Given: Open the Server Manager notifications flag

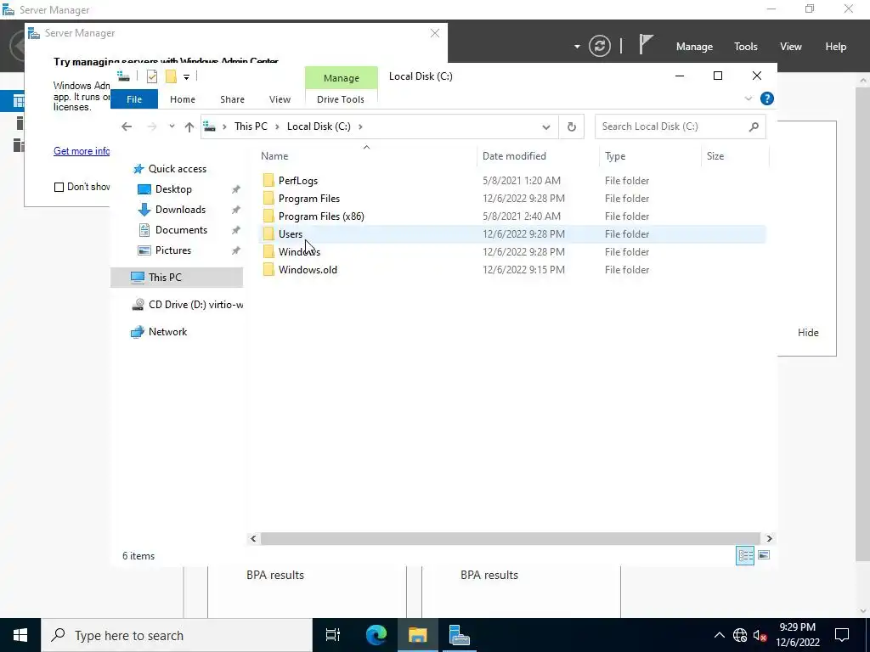Looking at the screenshot, I should click(x=646, y=44).
